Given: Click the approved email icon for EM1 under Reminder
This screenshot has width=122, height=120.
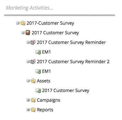Looking at the screenshot, I should pyautogui.click(x=38, y=52).
